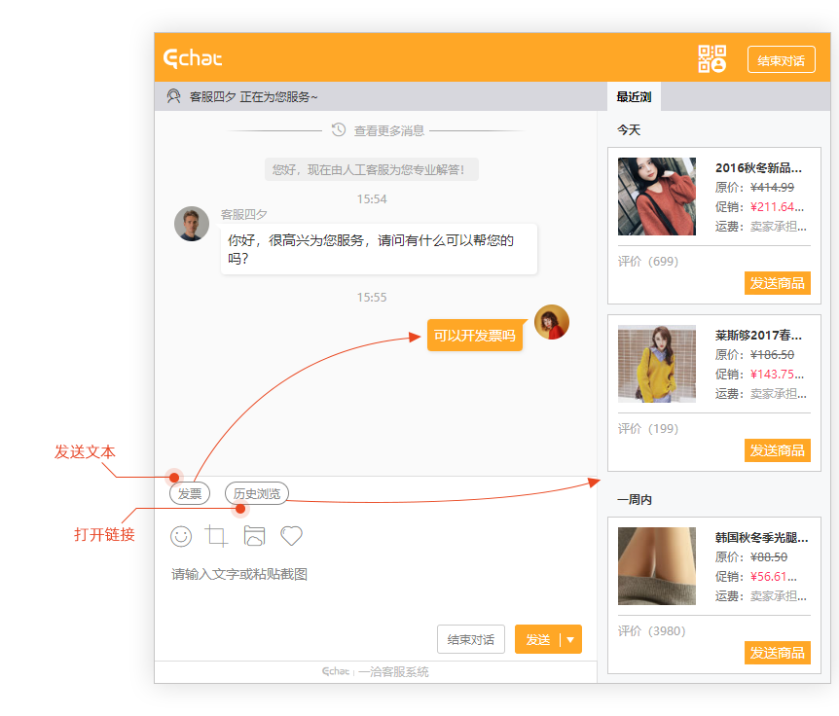
Task: Click the clock icon to view more messages
Action: (339, 129)
